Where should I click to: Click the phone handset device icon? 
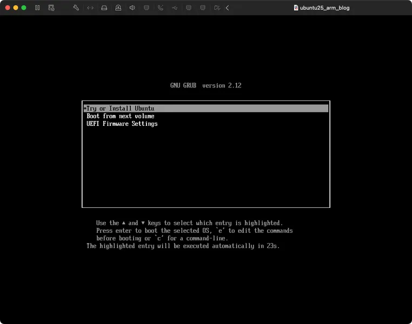pos(161,8)
